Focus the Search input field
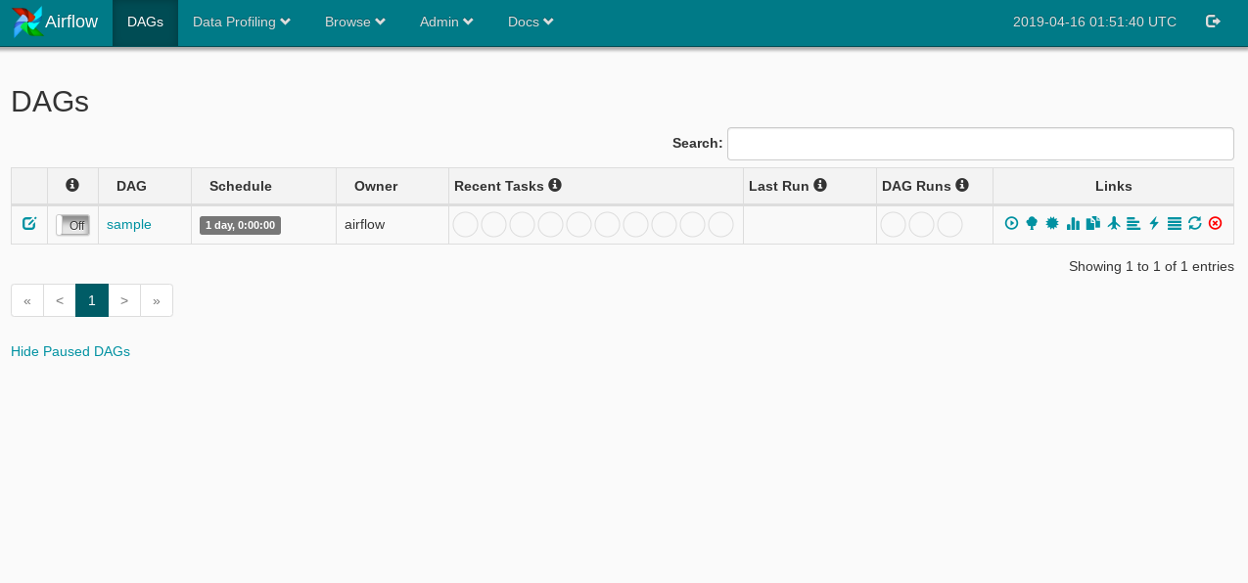Viewport: 1248px width, 583px height. tap(980, 144)
